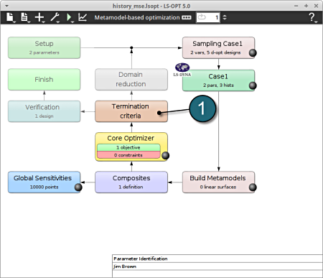Click the Case1 stage status indicator

coord(253,85)
